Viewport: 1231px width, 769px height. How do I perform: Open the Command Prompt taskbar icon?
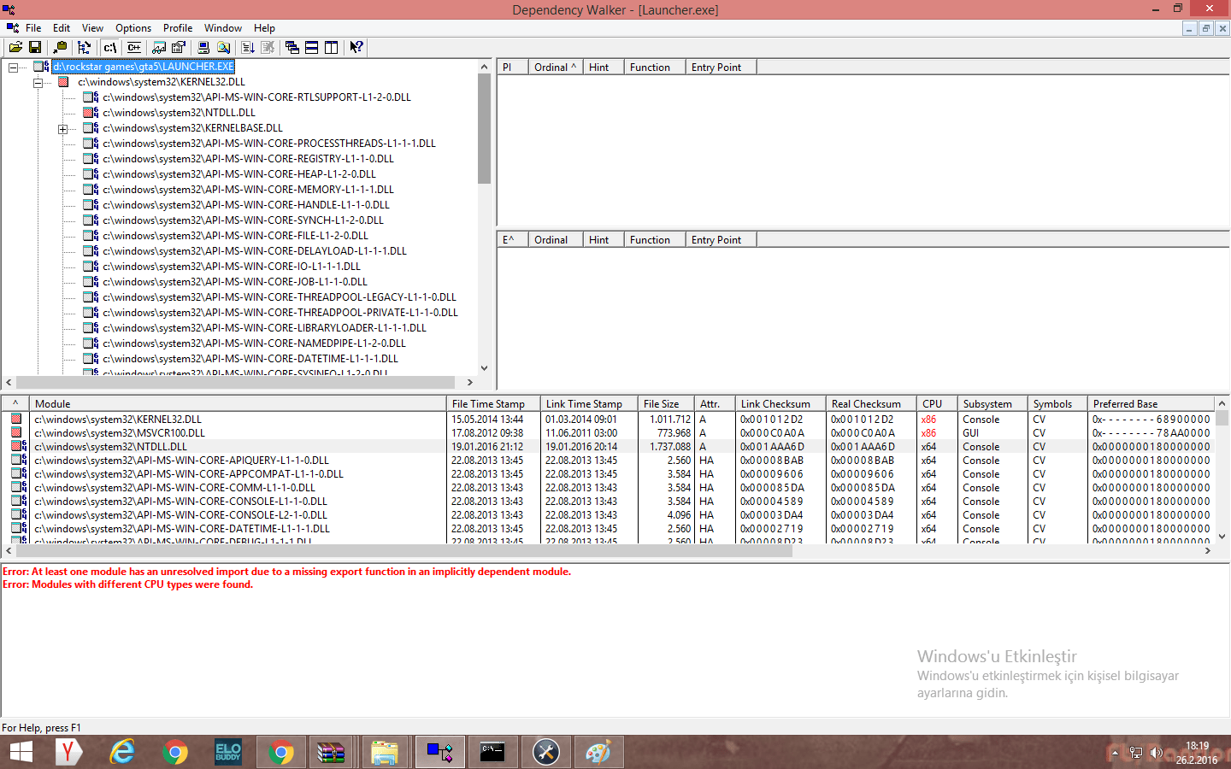492,753
